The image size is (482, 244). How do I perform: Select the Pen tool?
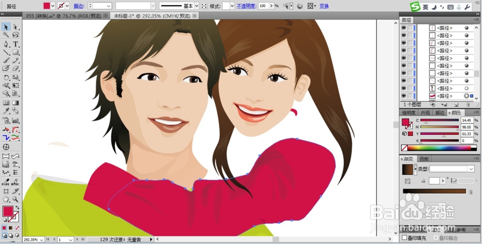tap(6, 44)
